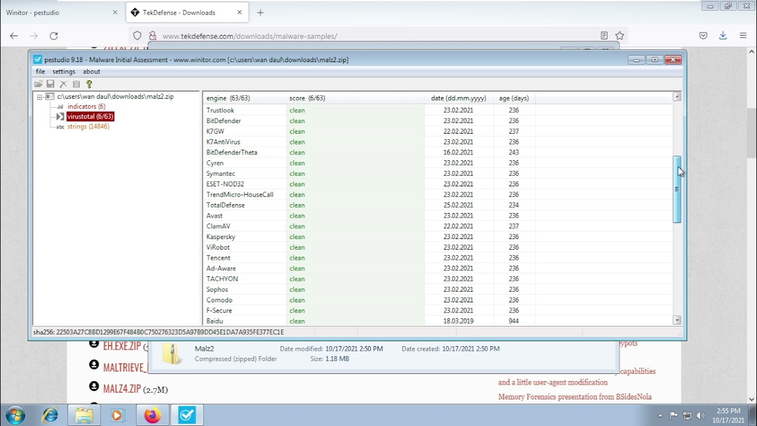
Task: Sort by the age (days) column header
Action: point(514,98)
